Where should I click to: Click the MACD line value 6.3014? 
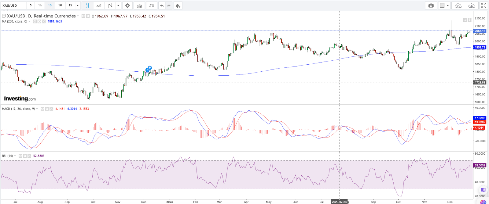72,109
